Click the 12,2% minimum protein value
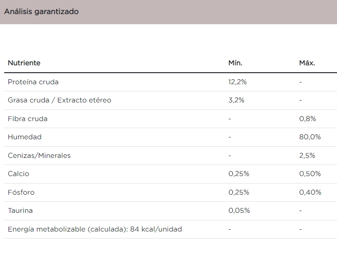Viewport: 337px width, 253px height. [237, 82]
